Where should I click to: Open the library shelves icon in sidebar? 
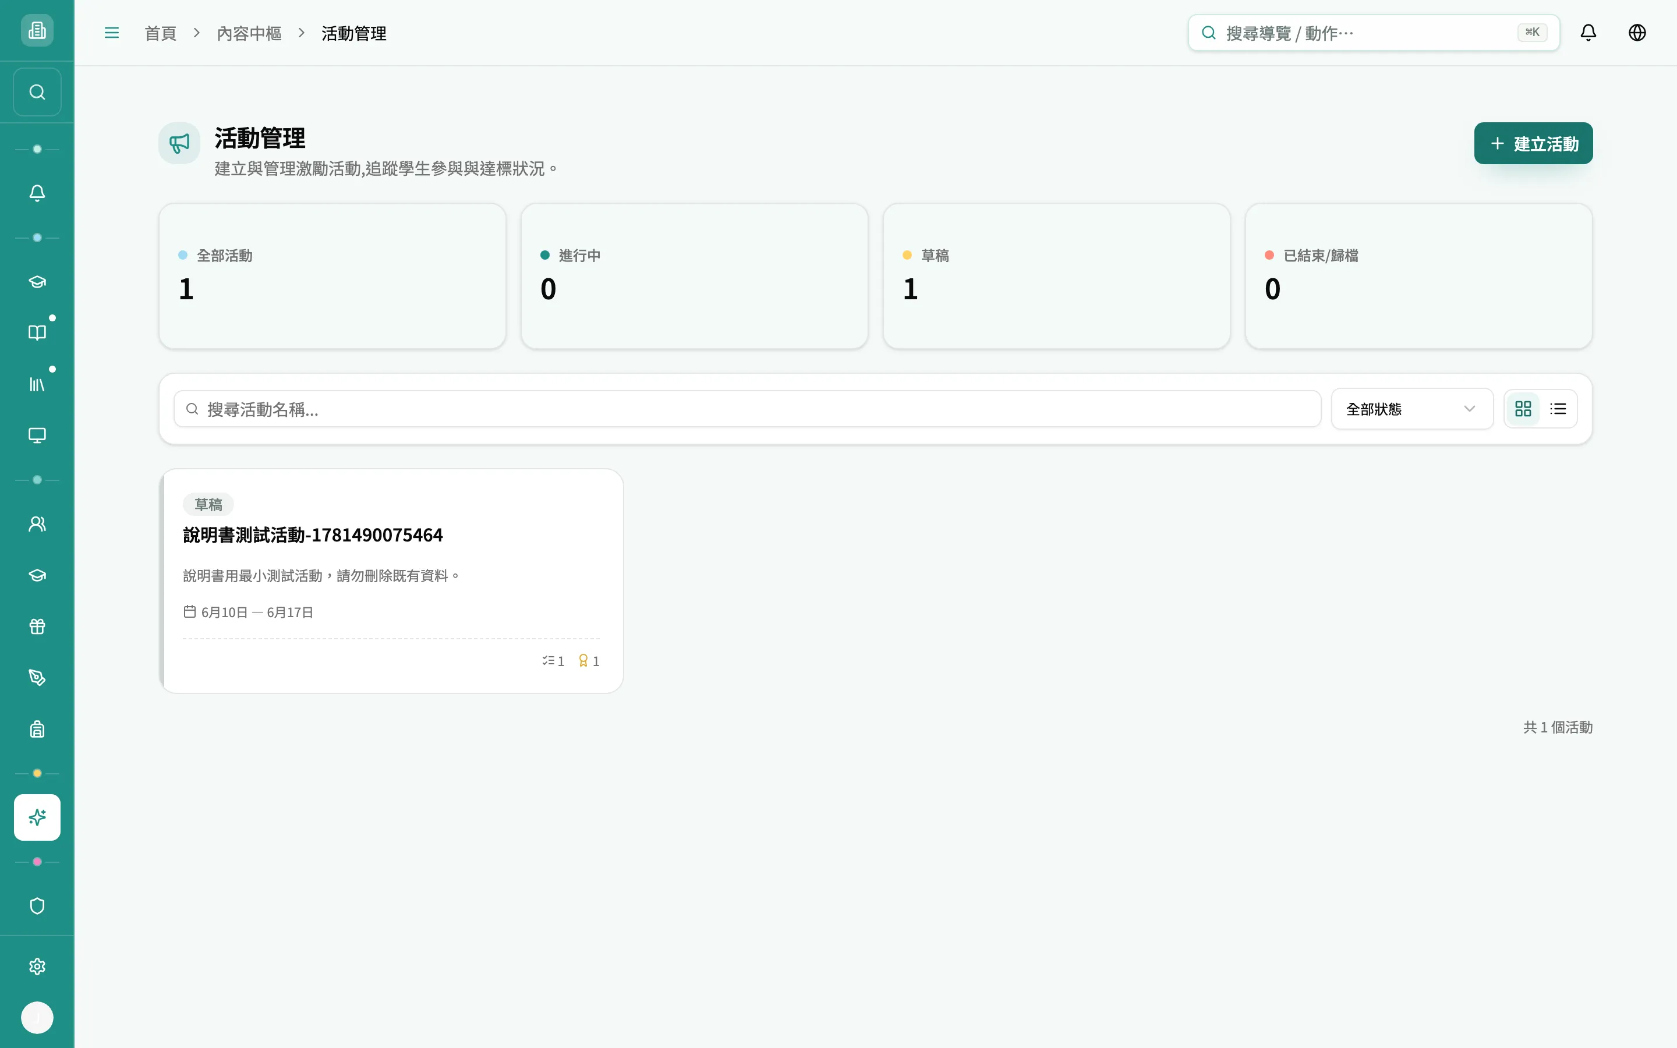tap(37, 384)
